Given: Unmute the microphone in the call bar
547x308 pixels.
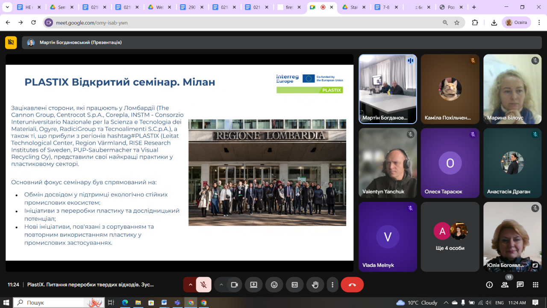Looking at the screenshot, I should pos(204,285).
